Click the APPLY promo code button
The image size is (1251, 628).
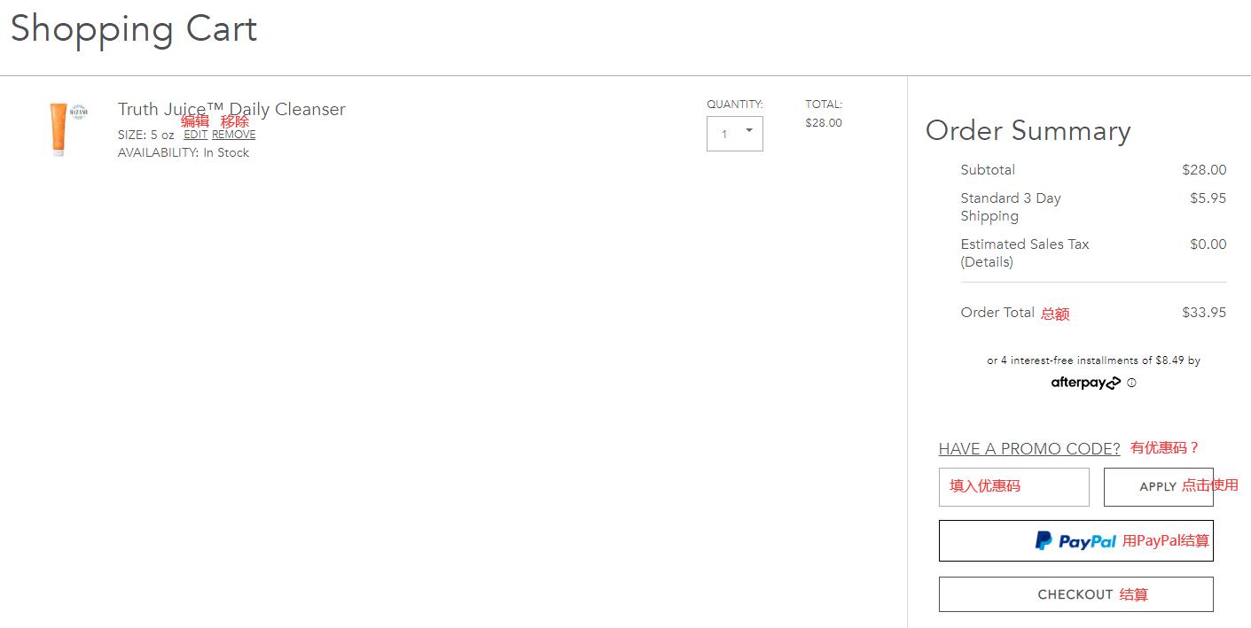(1158, 486)
